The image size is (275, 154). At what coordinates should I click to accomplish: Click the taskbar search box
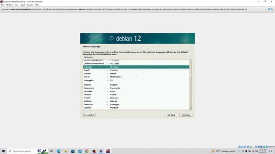coord(27,151)
